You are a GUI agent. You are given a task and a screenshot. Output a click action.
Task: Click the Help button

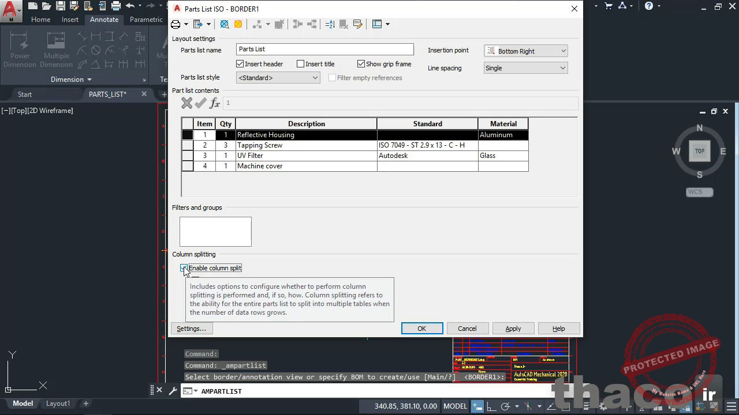pos(559,329)
